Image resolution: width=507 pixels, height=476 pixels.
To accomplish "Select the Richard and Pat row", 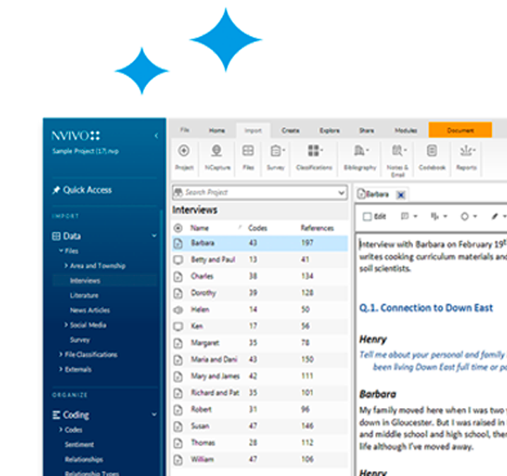I will point(260,393).
